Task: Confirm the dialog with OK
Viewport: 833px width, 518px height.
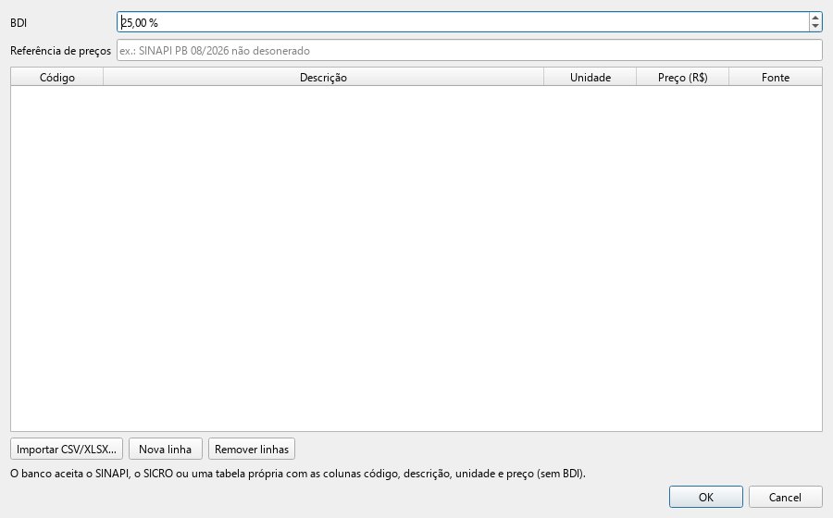Action: 705,498
